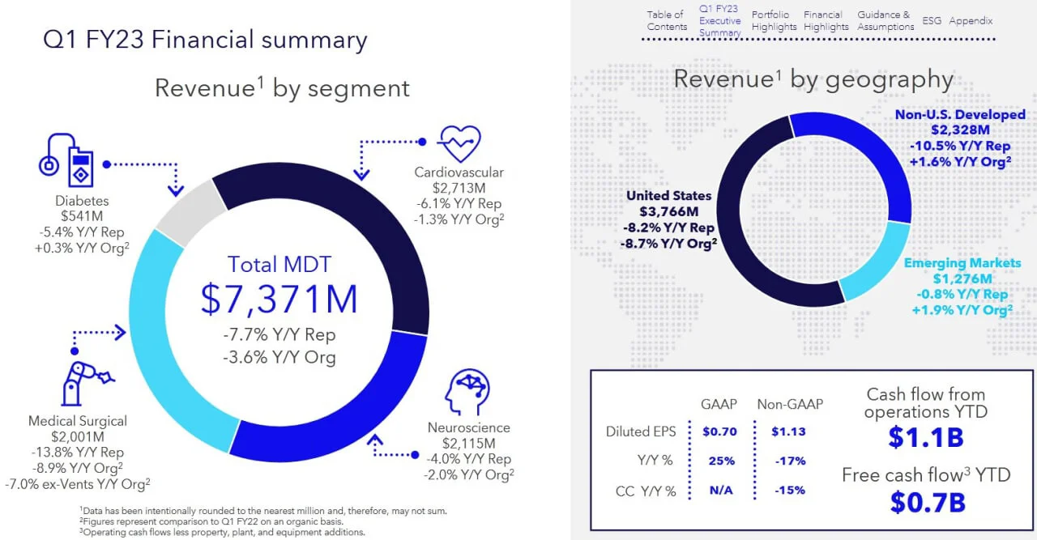Click the 'Cardiovascular' segment label

(459, 172)
